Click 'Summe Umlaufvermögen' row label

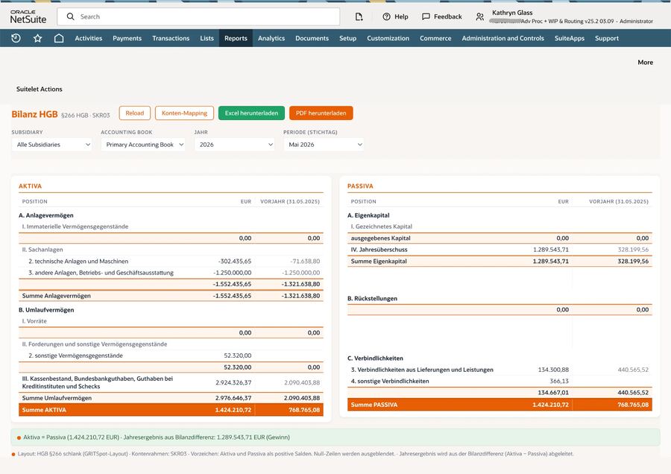[57, 398]
